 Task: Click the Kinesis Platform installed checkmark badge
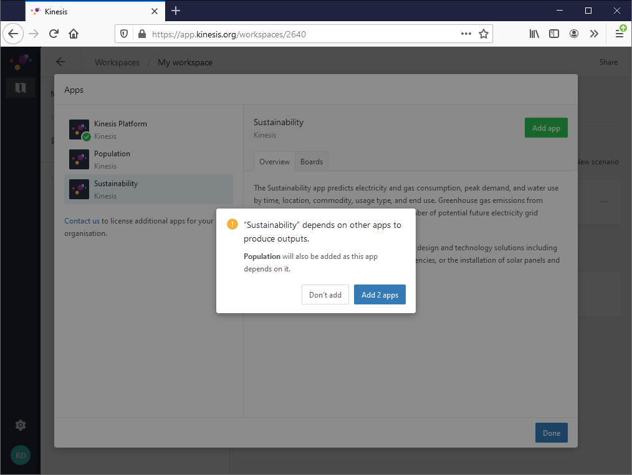click(x=86, y=137)
